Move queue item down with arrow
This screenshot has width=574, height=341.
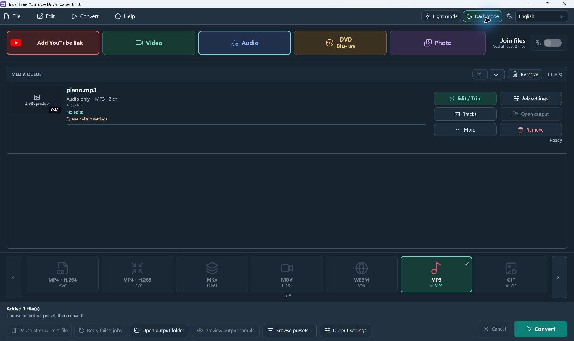[496, 74]
